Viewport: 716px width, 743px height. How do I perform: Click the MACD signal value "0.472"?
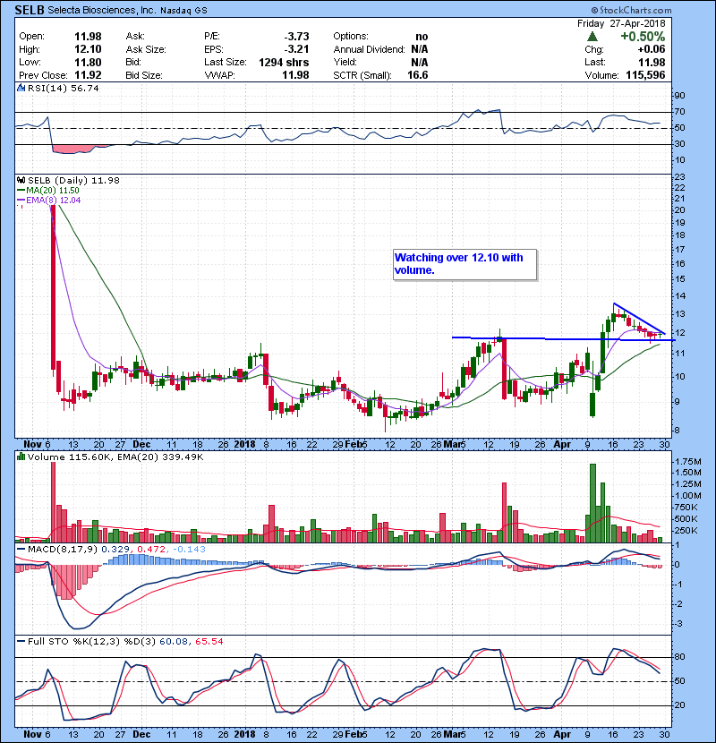[151, 550]
